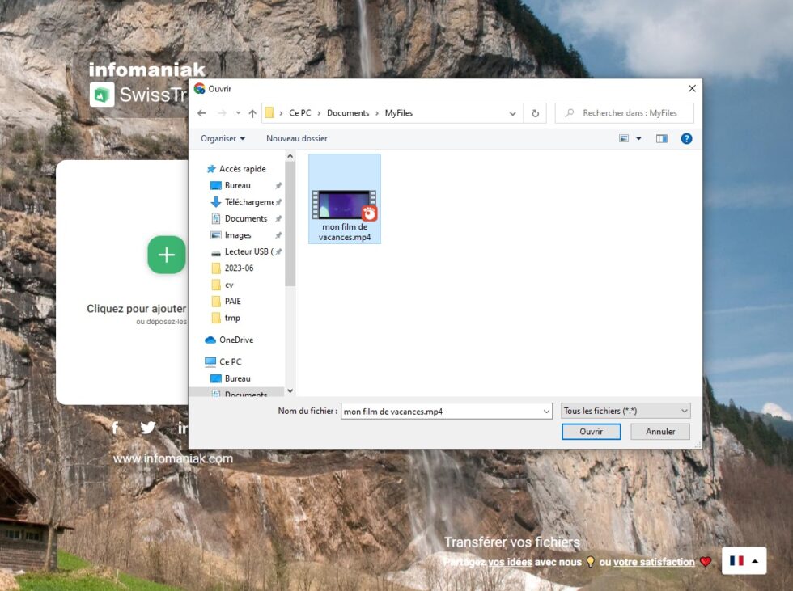
Task: Click the green plus add-files button
Action: [x=166, y=255]
